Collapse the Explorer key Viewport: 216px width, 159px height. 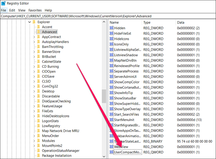click(x=30, y=22)
